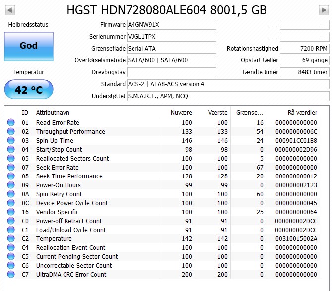Select the Throughput Performance attribute name
The image size is (332, 291).
click(x=70, y=131)
